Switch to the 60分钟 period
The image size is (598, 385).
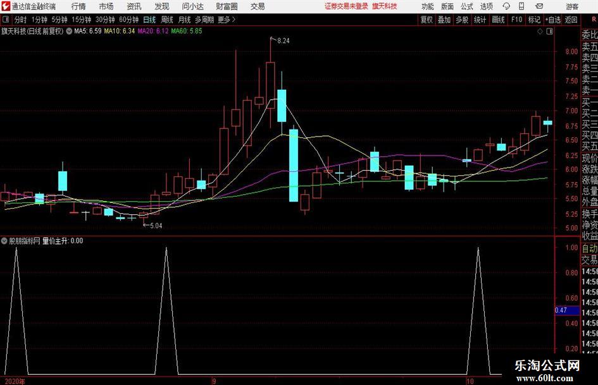pyautogui.click(x=128, y=20)
